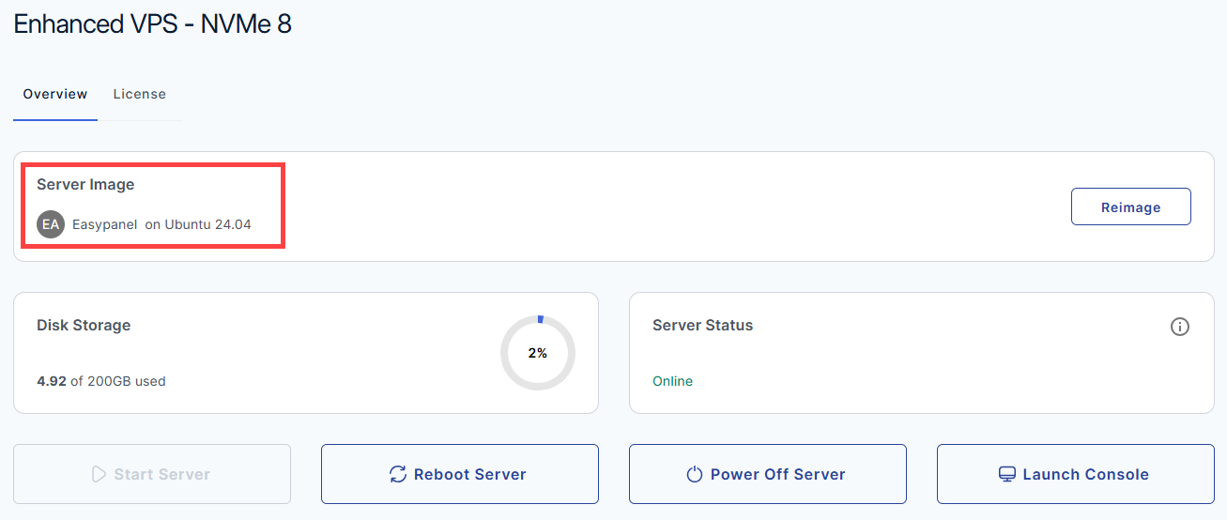Open the License tab
This screenshot has width=1227, height=520.
pyautogui.click(x=140, y=94)
